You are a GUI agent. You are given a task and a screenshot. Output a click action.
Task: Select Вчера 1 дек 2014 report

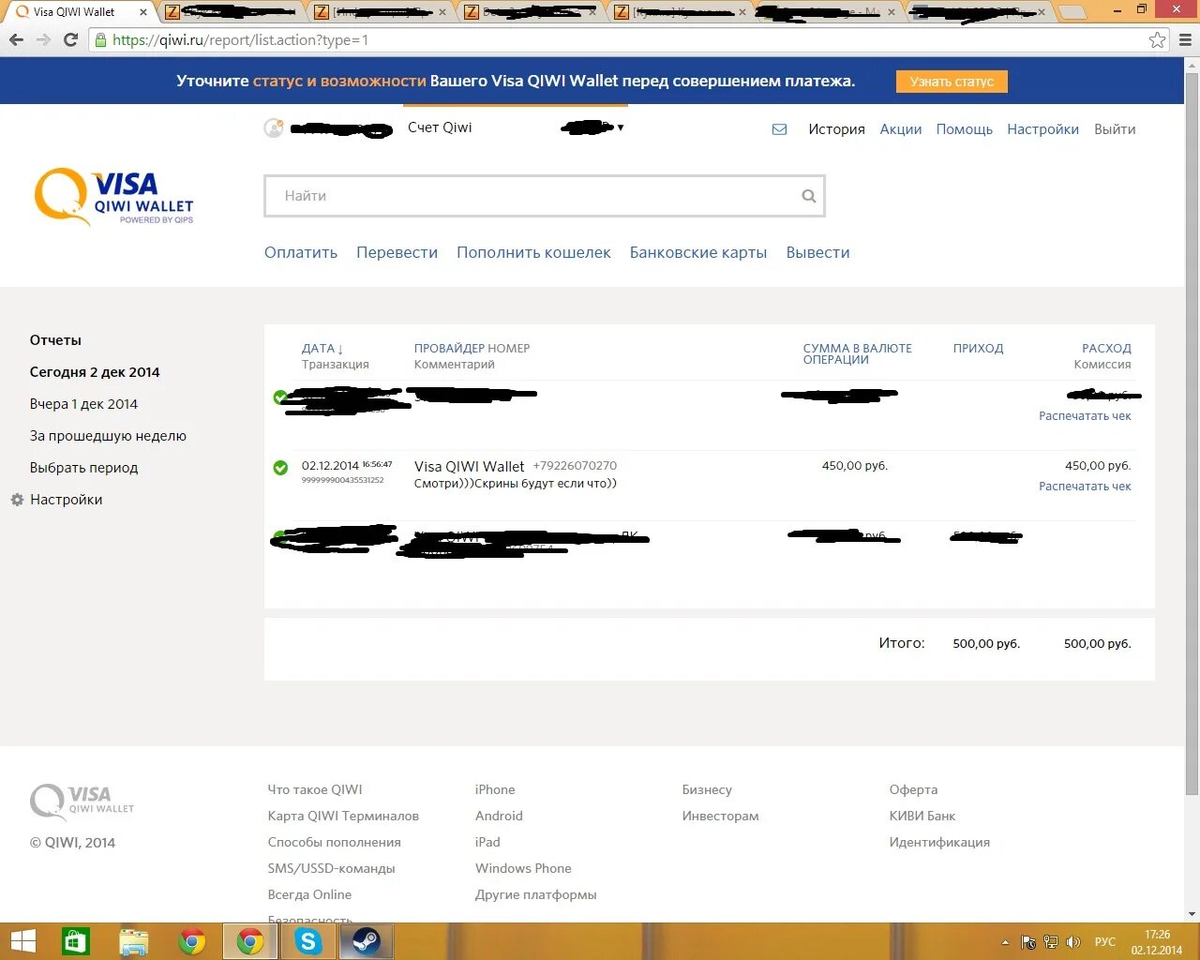point(83,404)
